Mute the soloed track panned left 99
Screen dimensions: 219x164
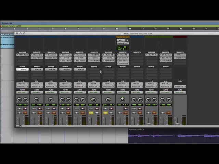click(97, 113)
